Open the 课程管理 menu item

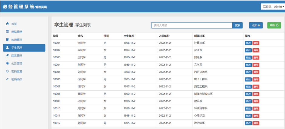pyautogui.click(x=24, y=32)
